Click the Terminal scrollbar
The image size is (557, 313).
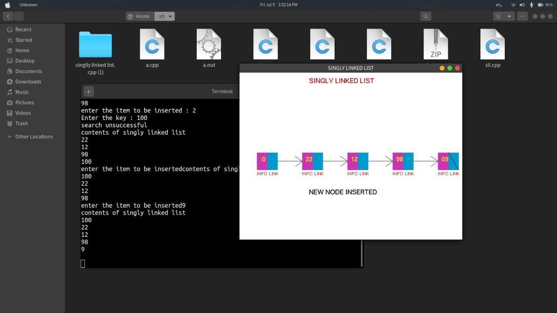point(362,253)
